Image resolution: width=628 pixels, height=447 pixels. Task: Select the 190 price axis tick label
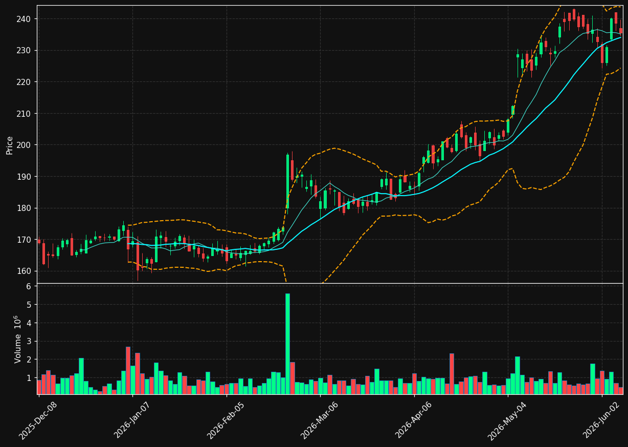click(x=24, y=177)
